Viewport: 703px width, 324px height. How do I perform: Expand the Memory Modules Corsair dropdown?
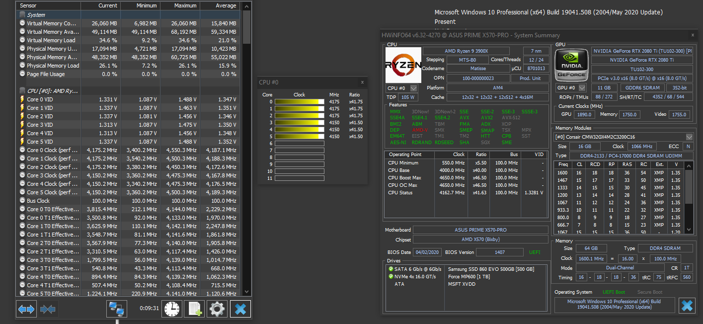(x=689, y=137)
